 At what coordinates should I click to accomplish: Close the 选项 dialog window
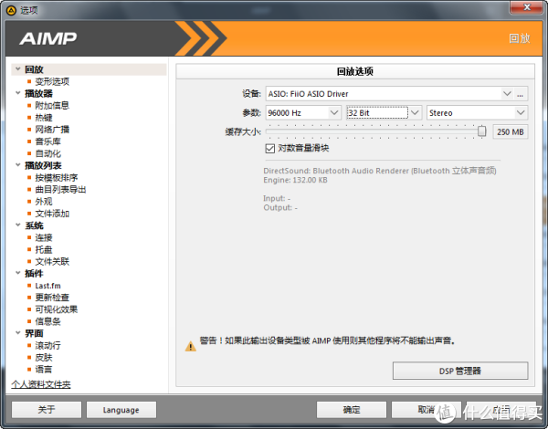coord(528,7)
